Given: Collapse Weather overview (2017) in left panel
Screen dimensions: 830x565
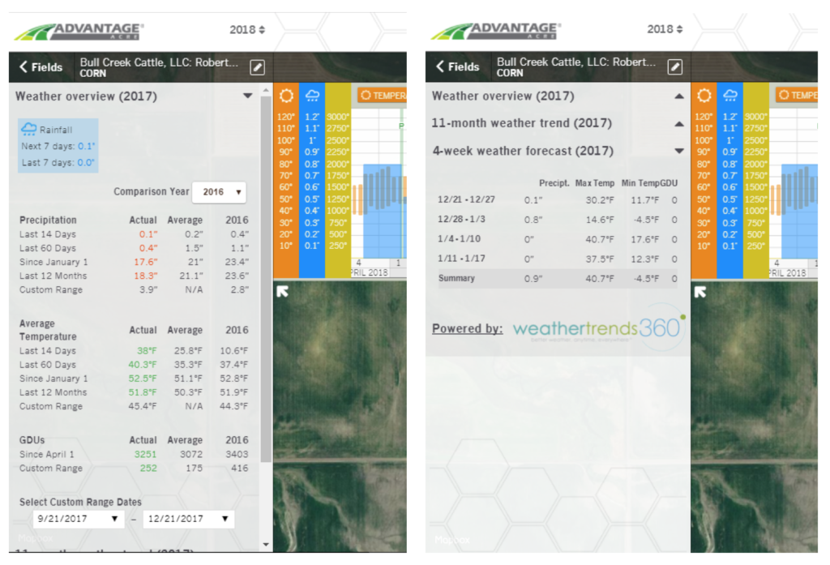Looking at the screenshot, I should click(x=247, y=96).
